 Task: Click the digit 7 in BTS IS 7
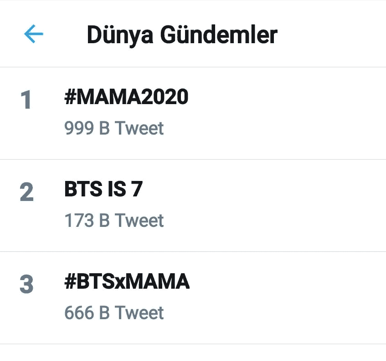click(x=136, y=189)
